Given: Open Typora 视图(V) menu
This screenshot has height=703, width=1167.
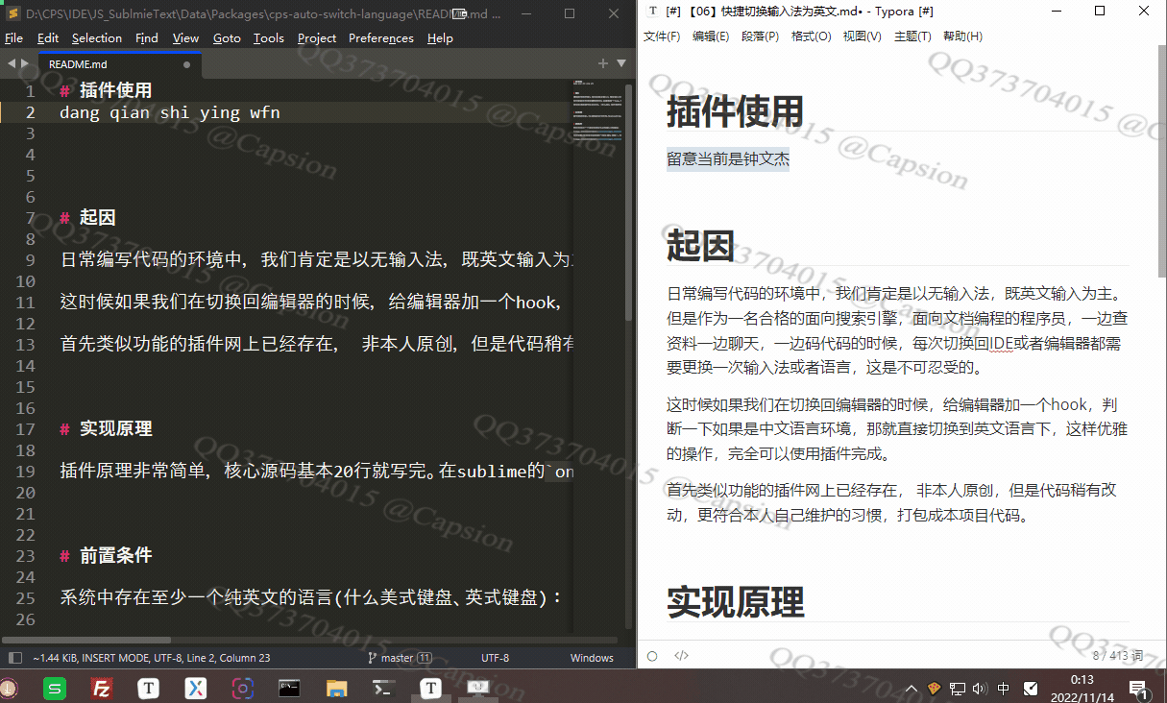Looking at the screenshot, I should coord(863,36).
